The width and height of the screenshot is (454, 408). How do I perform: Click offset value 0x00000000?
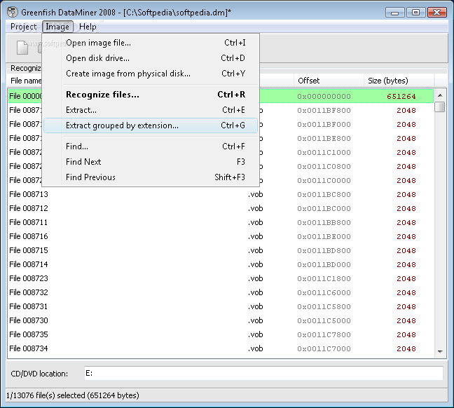(x=324, y=97)
